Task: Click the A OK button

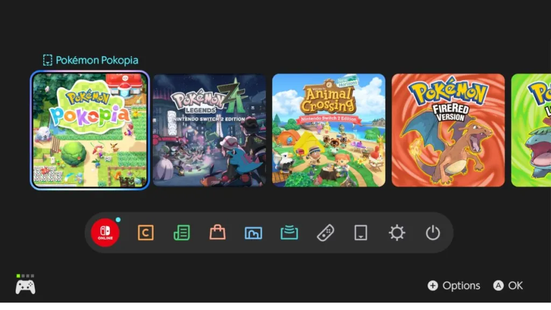Action: click(508, 286)
